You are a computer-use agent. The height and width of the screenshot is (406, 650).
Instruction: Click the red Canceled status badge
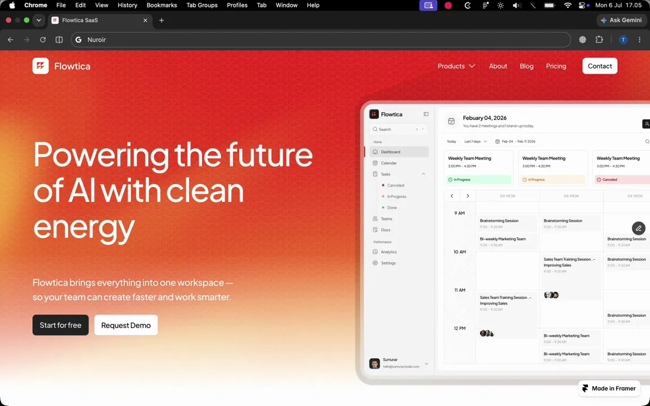(622, 179)
